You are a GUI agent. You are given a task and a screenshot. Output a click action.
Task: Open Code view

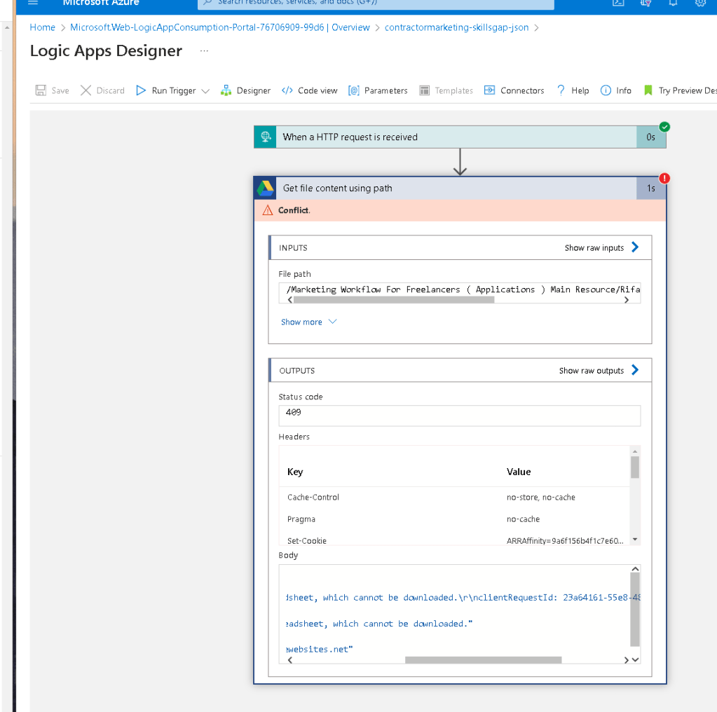310,90
